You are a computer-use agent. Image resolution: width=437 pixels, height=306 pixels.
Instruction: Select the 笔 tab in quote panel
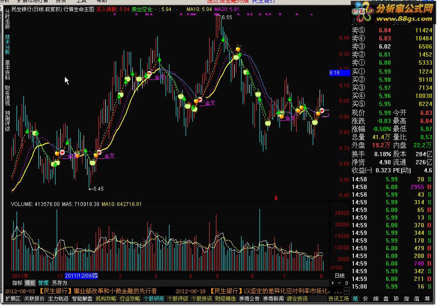click(355, 299)
